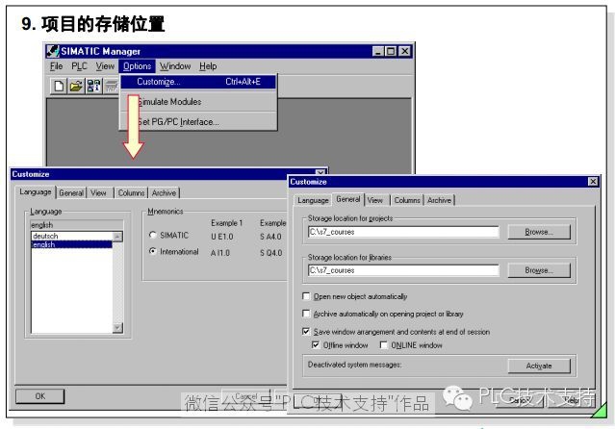The height and width of the screenshot is (429, 615).
Task: Open the File menu
Action: 56,66
